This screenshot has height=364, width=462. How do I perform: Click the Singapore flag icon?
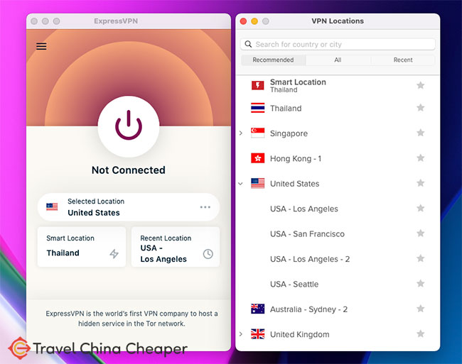257,133
